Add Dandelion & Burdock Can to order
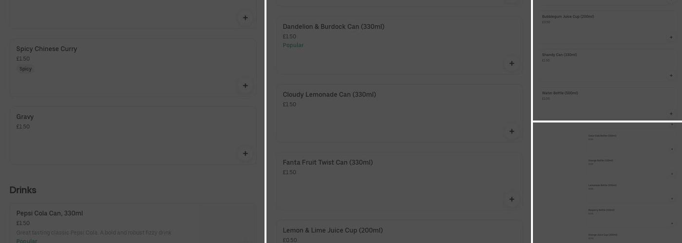 511,63
